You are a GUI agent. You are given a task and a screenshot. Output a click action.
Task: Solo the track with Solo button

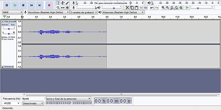(x=13, y=25)
